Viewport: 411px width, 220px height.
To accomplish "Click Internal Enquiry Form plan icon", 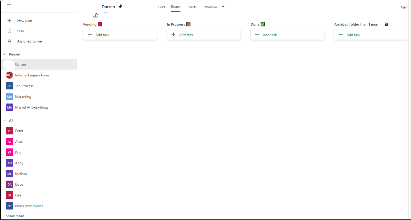I will 10,75.
